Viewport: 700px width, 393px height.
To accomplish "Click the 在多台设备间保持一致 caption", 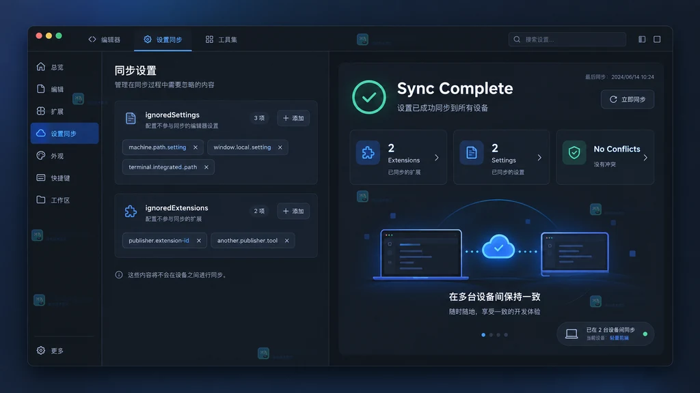I will [495, 297].
